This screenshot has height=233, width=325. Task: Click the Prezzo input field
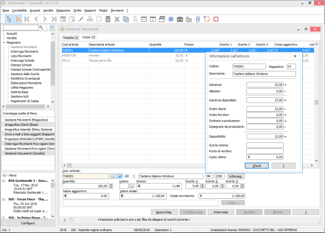(x=159, y=186)
